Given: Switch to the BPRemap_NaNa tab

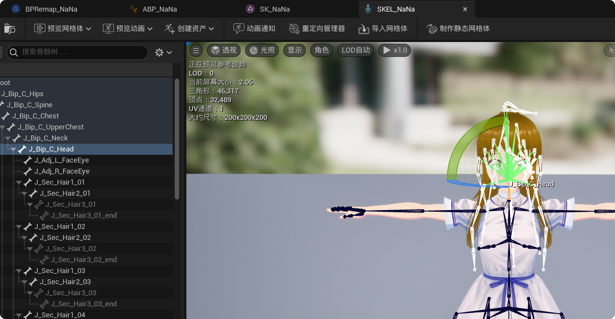Looking at the screenshot, I should click(x=44, y=9).
